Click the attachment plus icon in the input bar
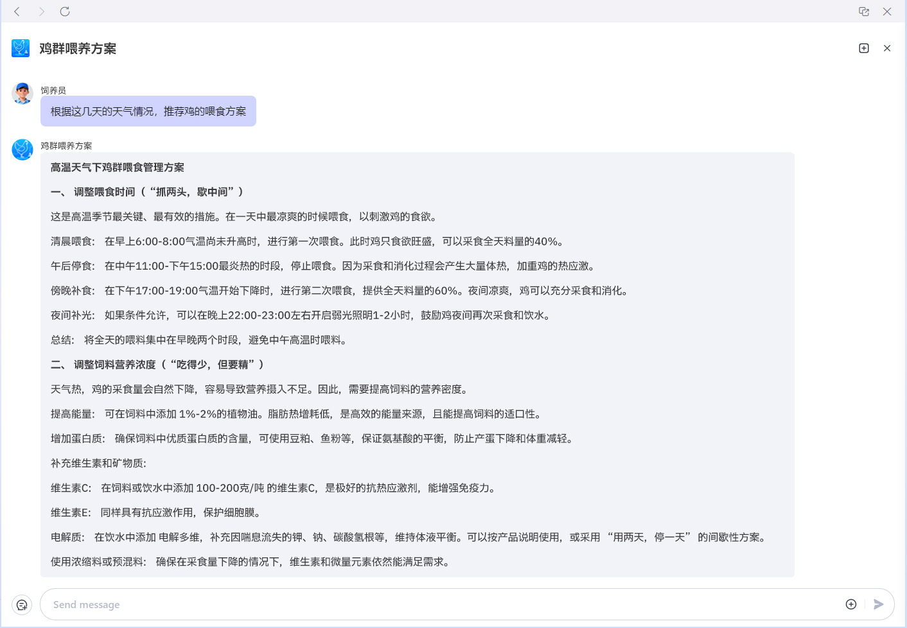This screenshot has height=628, width=907. (x=850, y=604)
